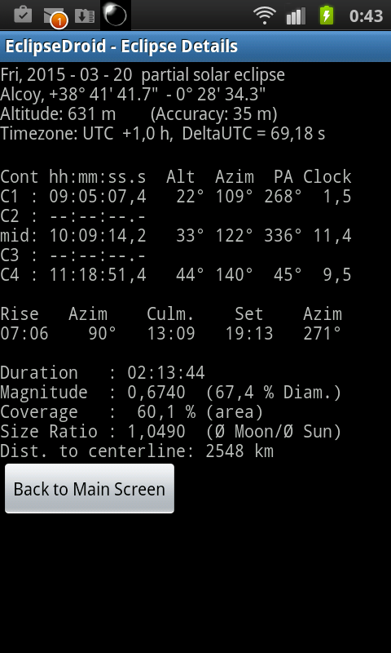Tap the Timezone UTC +1,0 h line
The height and width of the screenshot is (653, 391).
162,134
